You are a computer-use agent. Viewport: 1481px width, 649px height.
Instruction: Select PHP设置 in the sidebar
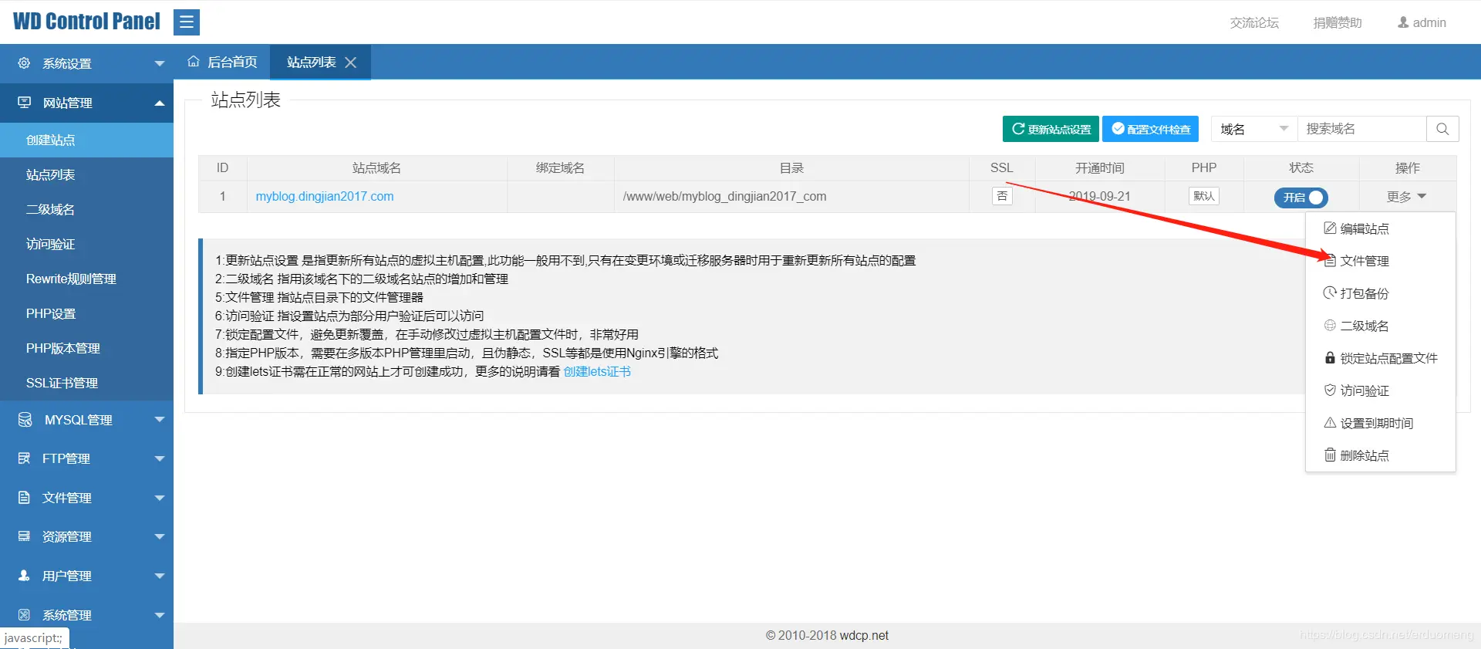[86, 313]
